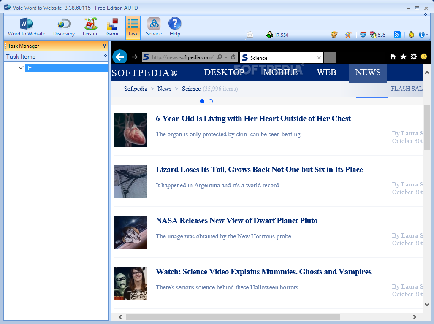
Task: Click the Science breadcrumb link
Action: [191, 89]
